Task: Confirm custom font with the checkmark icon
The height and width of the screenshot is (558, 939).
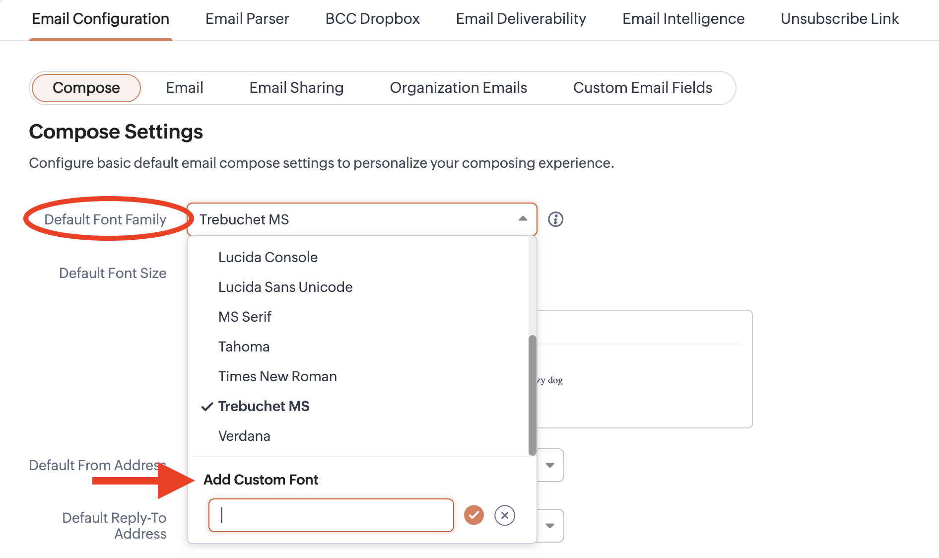Action: (x=474, y=515)
